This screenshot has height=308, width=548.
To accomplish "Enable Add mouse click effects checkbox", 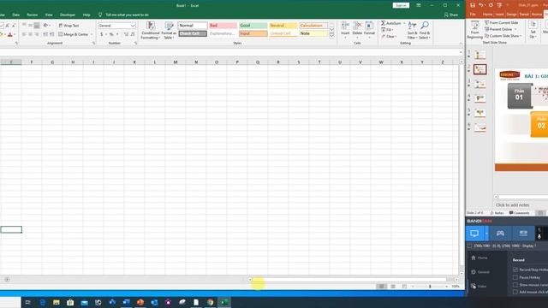I will click(x=515, y=292).
